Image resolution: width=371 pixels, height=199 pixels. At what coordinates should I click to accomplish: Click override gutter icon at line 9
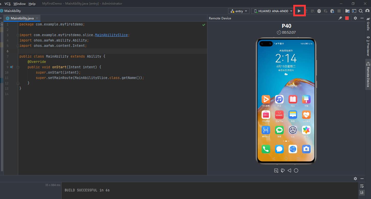[x=12, y=67]
